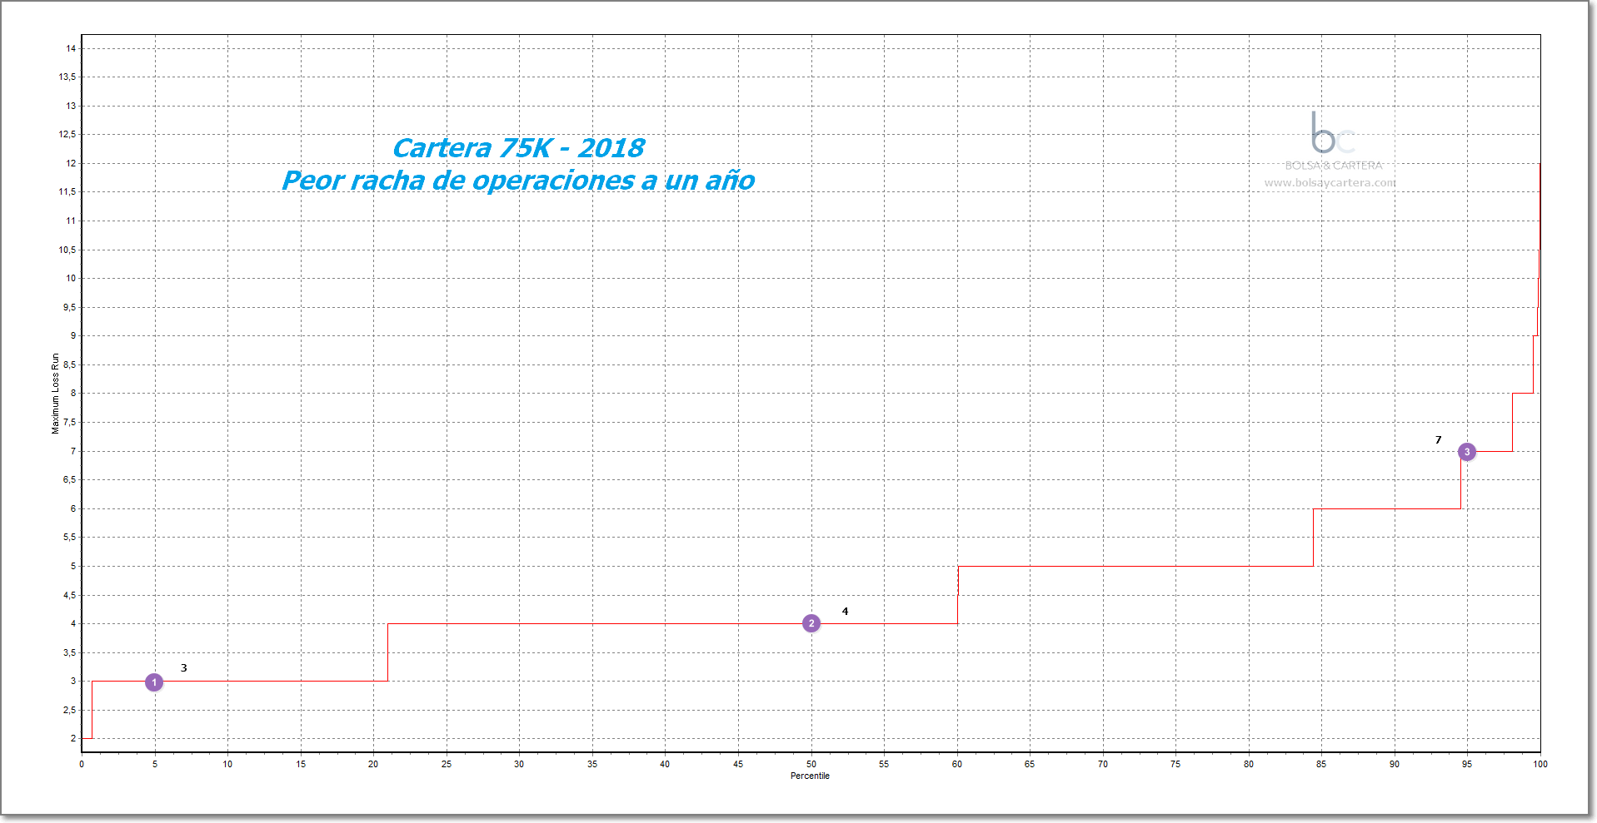
Task: Pick the y-axis tick value 11,5
Action: [67, 191]
